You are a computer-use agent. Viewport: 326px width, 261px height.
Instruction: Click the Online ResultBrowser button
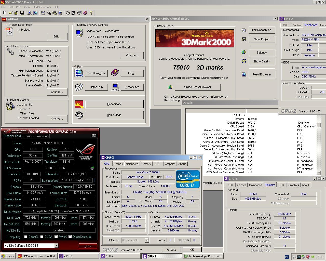coord(198,87)
